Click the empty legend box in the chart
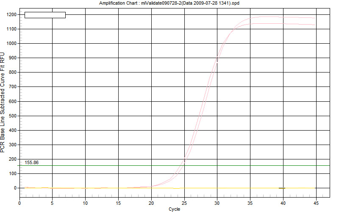The image size is (339, 212). (x=45, y=15)
